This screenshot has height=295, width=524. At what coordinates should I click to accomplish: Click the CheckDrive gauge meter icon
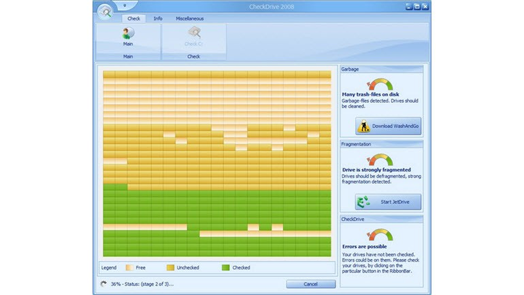tap(379, 235)
